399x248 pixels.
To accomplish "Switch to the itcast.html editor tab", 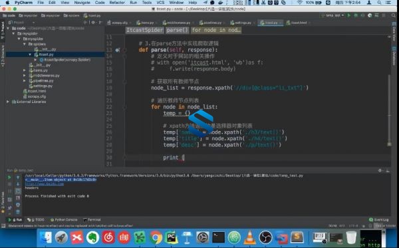I will pyautogui.click(x=299, y=23).
